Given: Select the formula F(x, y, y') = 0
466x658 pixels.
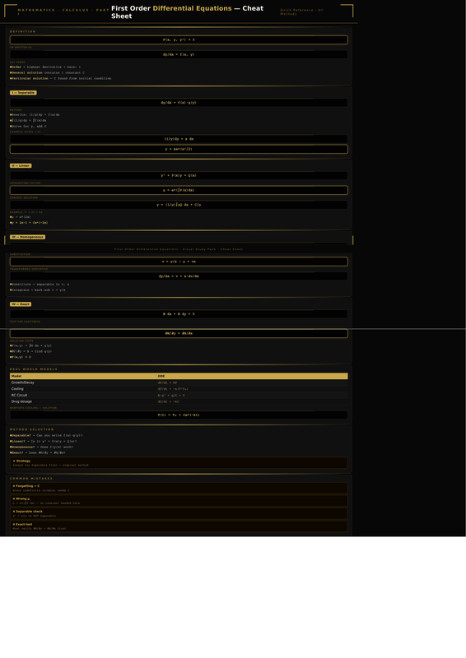Looking at the screenshot, I should pyautogui.click(x=179, y=39).
